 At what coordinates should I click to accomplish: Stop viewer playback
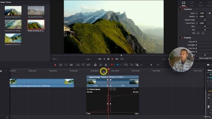pyautogui.click(x=108, y=59)
